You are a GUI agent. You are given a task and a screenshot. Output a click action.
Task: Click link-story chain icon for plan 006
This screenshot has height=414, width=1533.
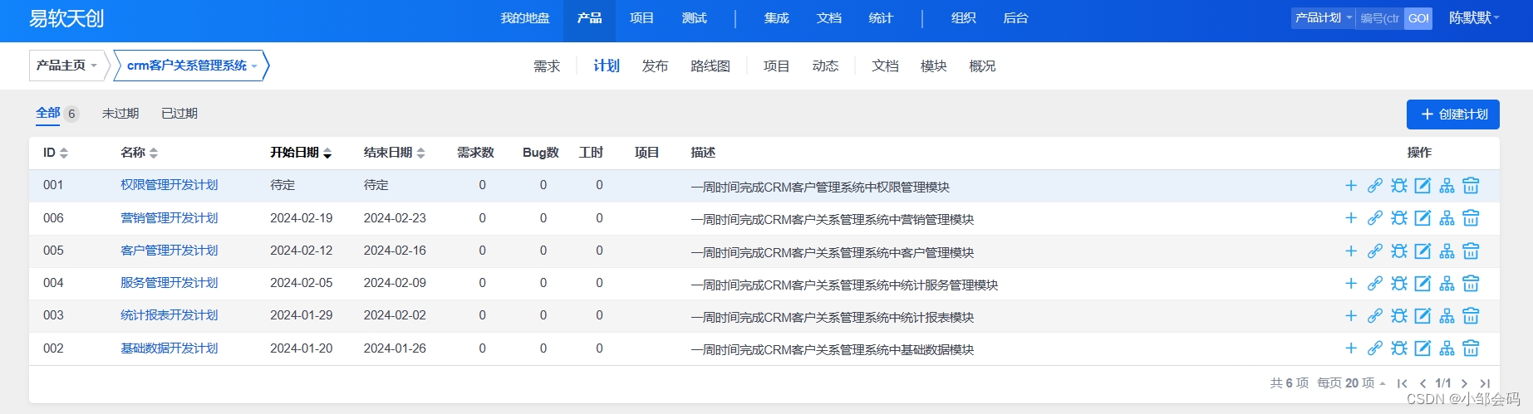(x=1375, y=218)
